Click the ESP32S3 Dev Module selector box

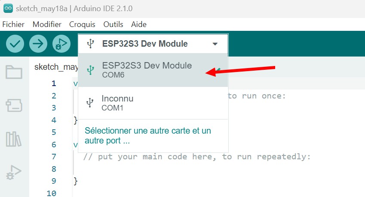coord(153,44)
